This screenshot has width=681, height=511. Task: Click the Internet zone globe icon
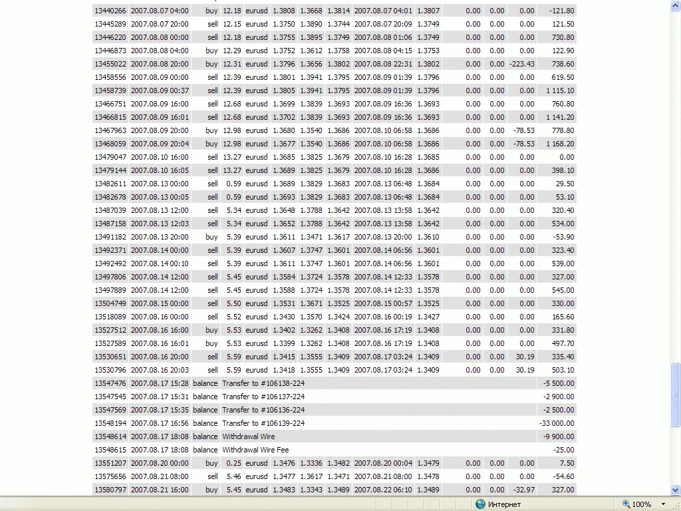(480, 504)
